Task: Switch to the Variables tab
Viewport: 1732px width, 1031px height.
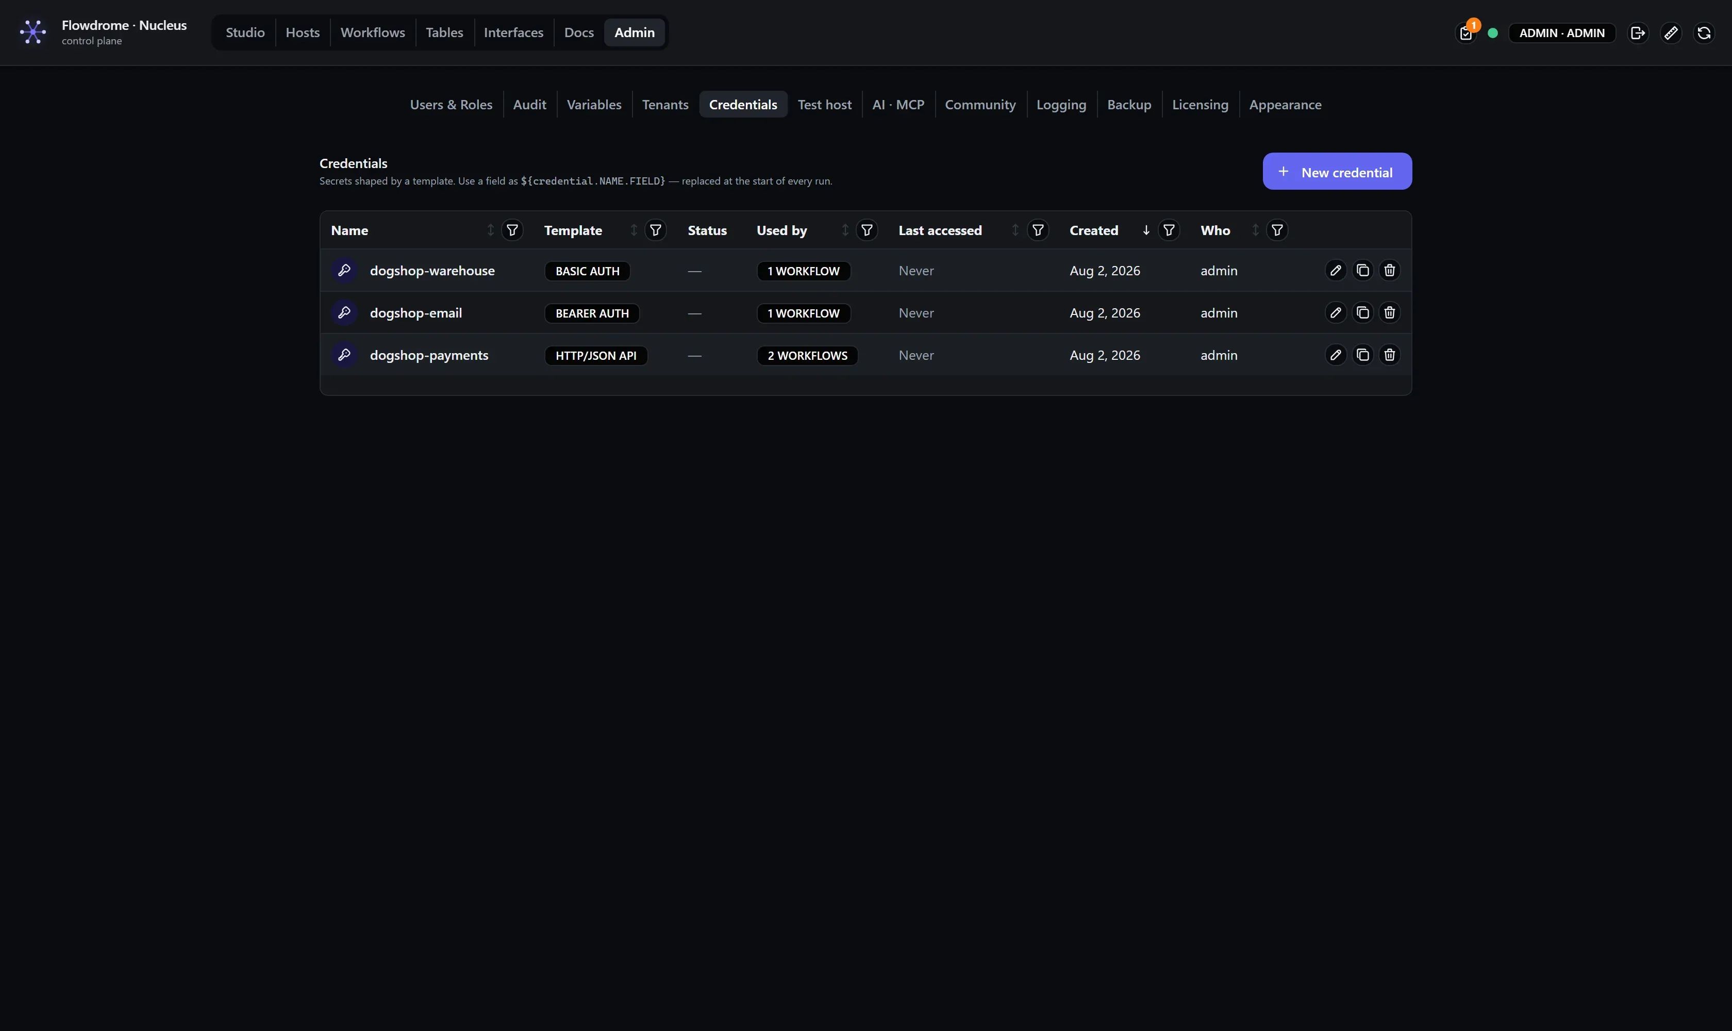Action: pos(594,104)
